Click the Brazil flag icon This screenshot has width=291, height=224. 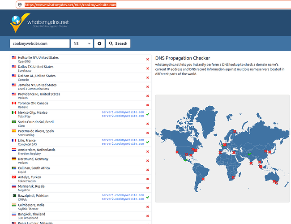(x=14, y=122)
